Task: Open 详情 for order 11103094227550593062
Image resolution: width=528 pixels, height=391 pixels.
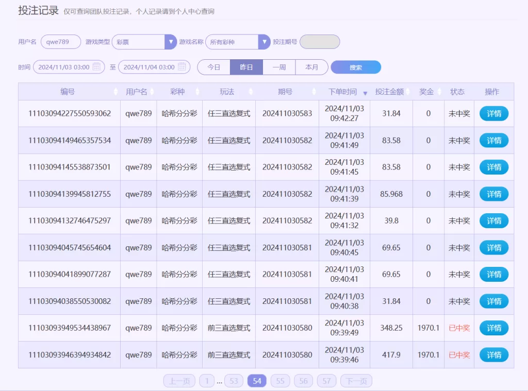Action: coord(493,114)
